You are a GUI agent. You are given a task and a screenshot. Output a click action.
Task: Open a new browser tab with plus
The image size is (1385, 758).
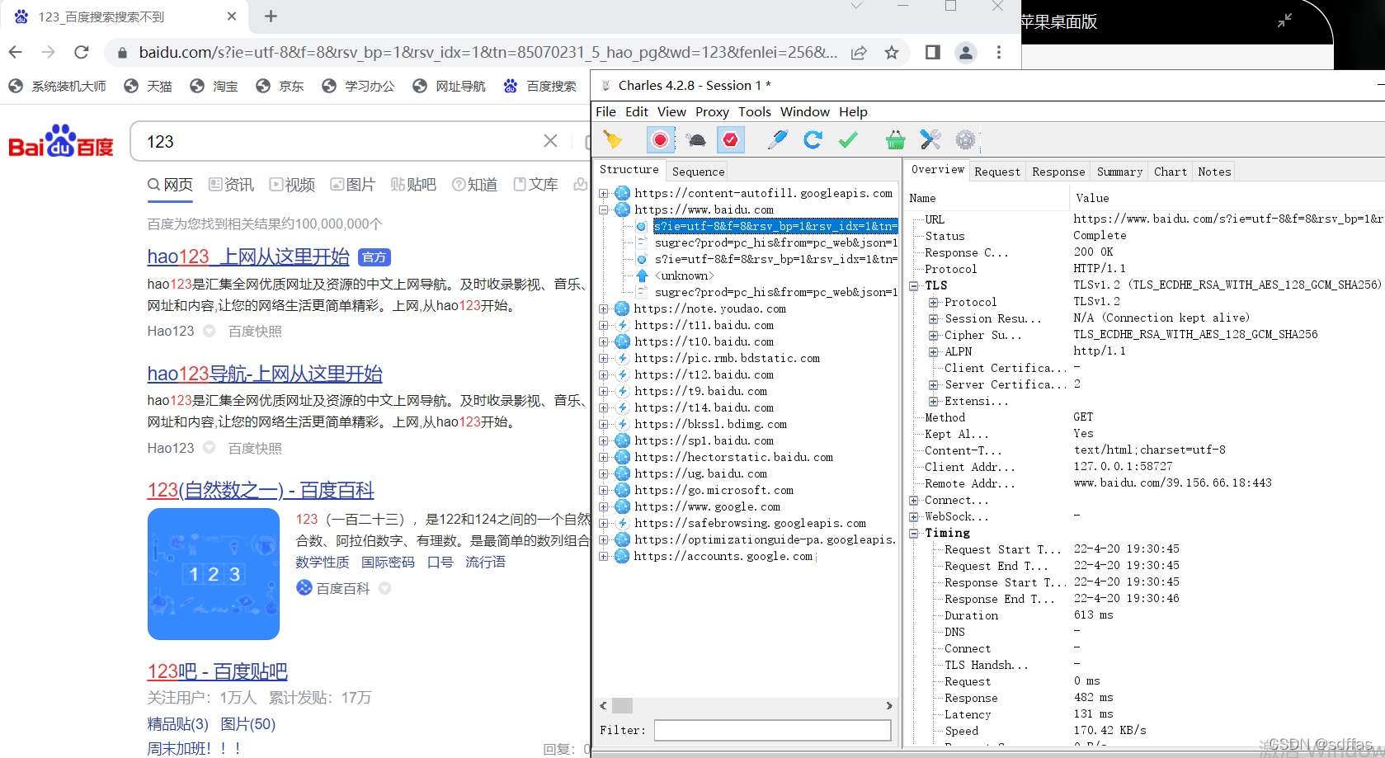point(271,16)
